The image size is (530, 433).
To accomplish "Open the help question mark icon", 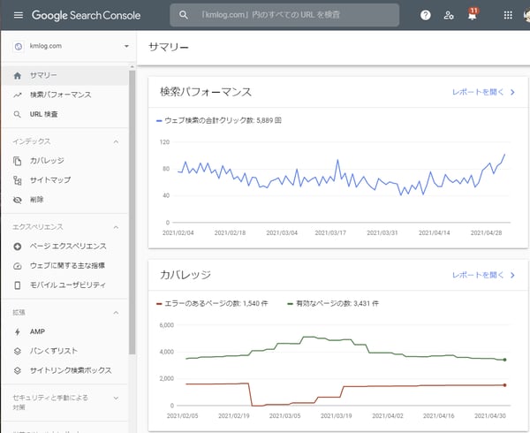I will 425,15.
